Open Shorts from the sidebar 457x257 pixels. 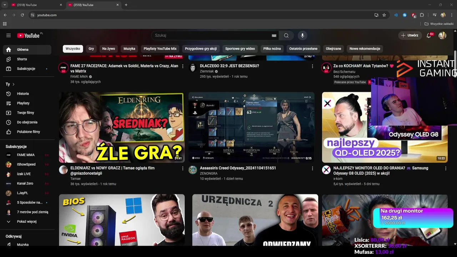coord(27,59)
